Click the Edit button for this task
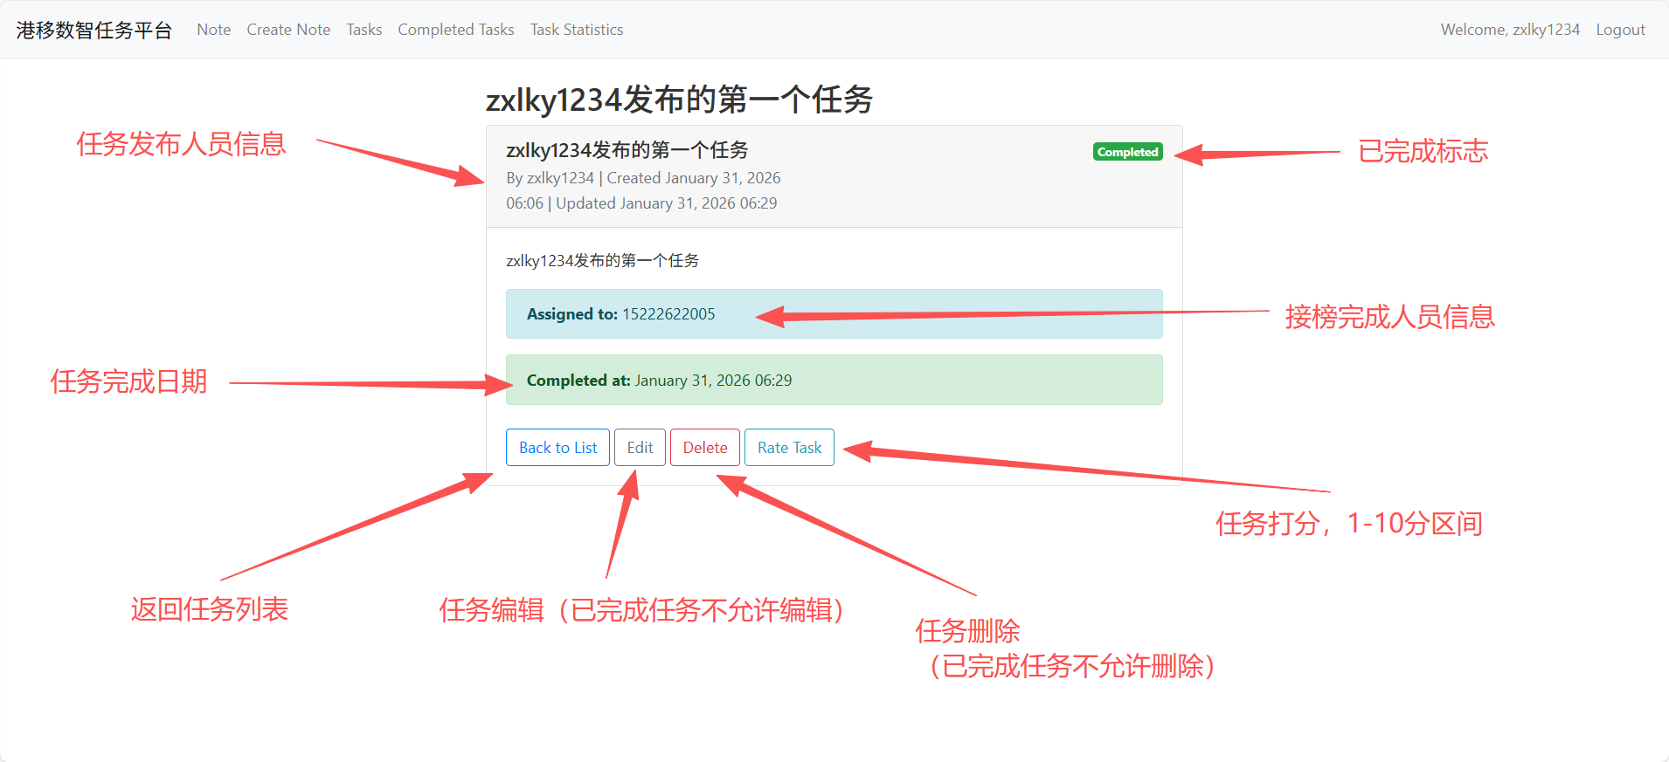The width and height of the screenshot is (1669, 762). point(640,448)
